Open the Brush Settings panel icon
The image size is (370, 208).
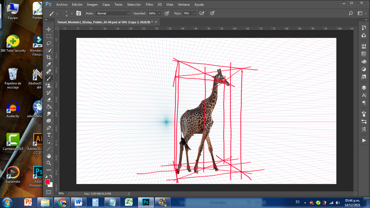(x=364, y=122)
